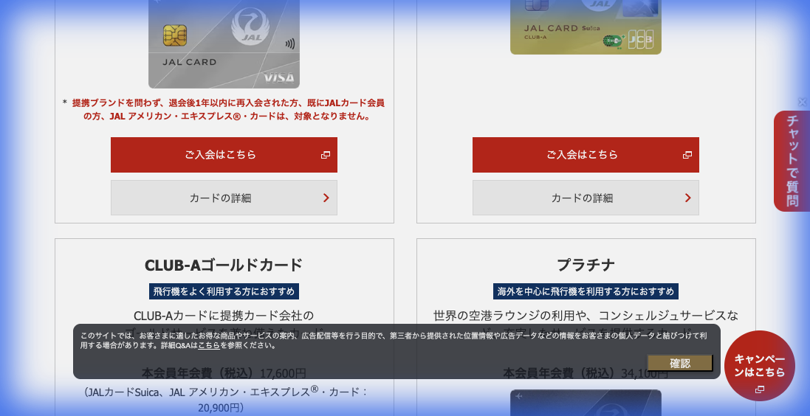
Task: Click the left ご入会はこちら button under the Visa card
Action: [224, 155]
